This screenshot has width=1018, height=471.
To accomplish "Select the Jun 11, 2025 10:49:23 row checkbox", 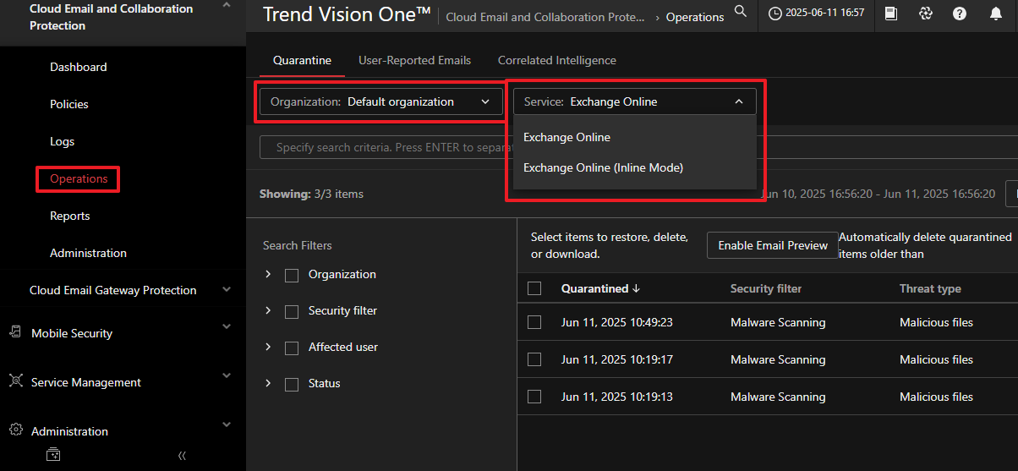I will [534, 322].
